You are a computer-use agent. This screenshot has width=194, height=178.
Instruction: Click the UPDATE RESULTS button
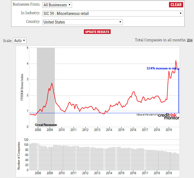[x=97, y=32]
